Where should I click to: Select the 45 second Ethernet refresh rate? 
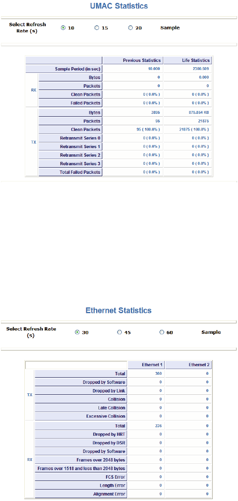tap(119, 332)
